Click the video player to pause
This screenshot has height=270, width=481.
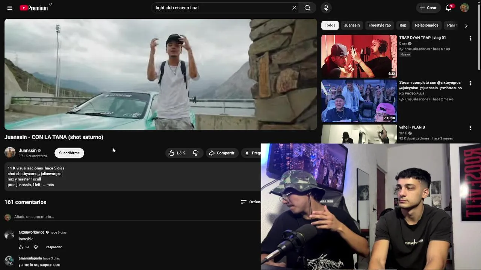[x=161, y=74]
